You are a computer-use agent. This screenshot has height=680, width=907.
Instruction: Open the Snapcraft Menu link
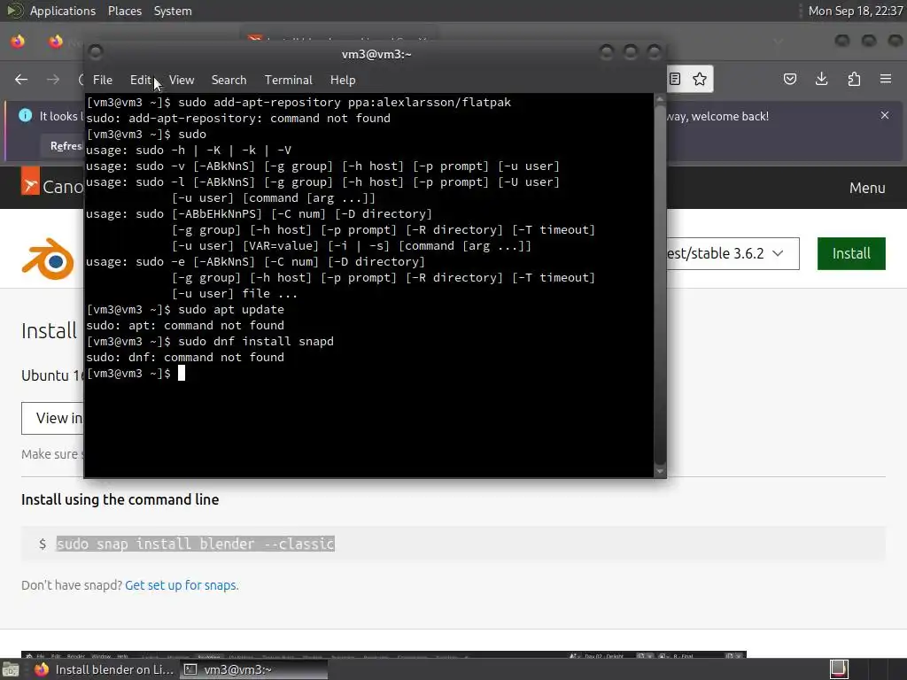tap(866, 188)
